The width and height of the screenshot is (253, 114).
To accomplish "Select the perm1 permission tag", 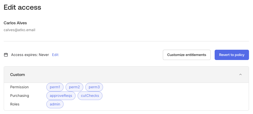I will click(55, 87).
